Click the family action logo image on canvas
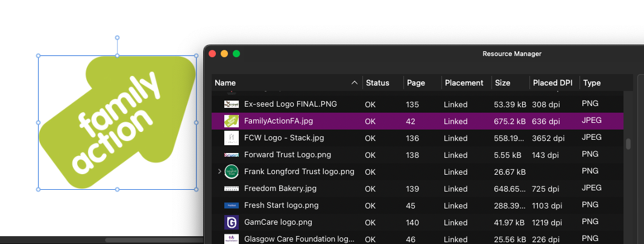 coord(117,122)
